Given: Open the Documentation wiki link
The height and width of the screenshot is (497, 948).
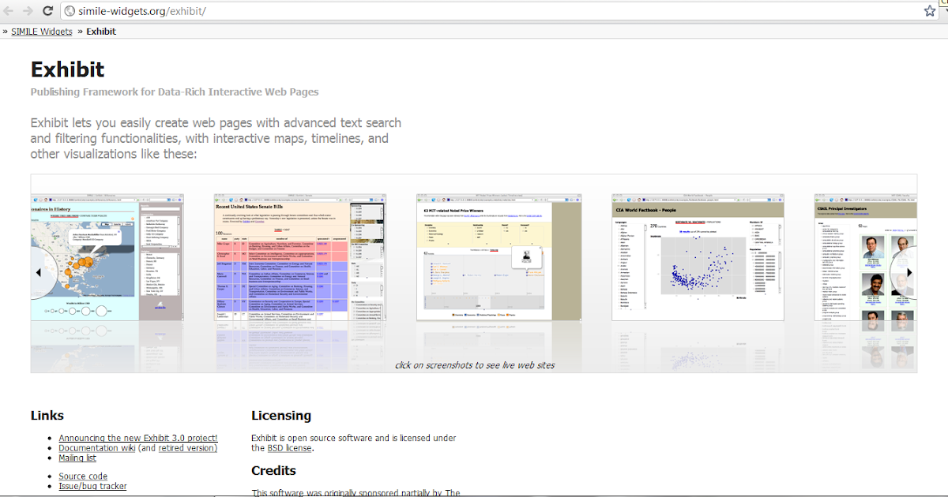Looking at the screenshot, I should [x=96, y=447].
